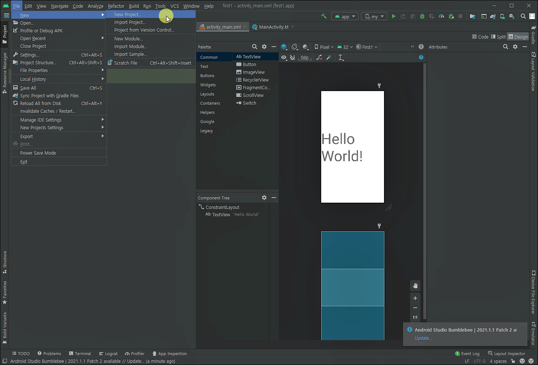The height and width of the screenshot is (365, 538).
Task: Toggle the Resource Manager side panel
Action: (5, 73)
